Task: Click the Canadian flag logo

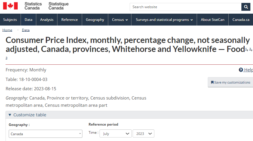Action: click(x=10, y=6)
